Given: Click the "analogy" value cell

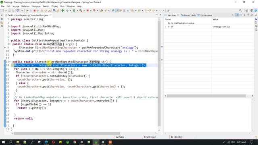Looking at the screenshot, I should [221, 27].
